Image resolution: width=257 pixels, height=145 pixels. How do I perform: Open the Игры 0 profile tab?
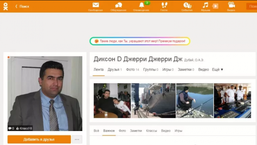click(x=168, y=69)
